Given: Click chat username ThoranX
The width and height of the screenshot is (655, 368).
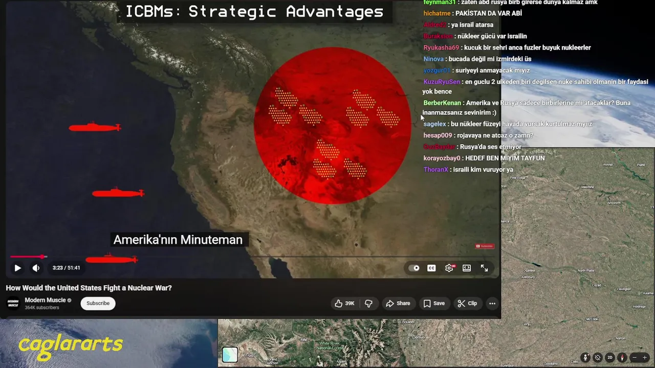Looking at the screenshot, I should click(435, 170).
